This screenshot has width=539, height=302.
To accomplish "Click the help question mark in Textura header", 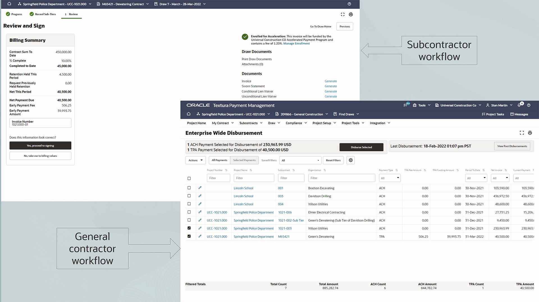I will click(x=529, y=105).
